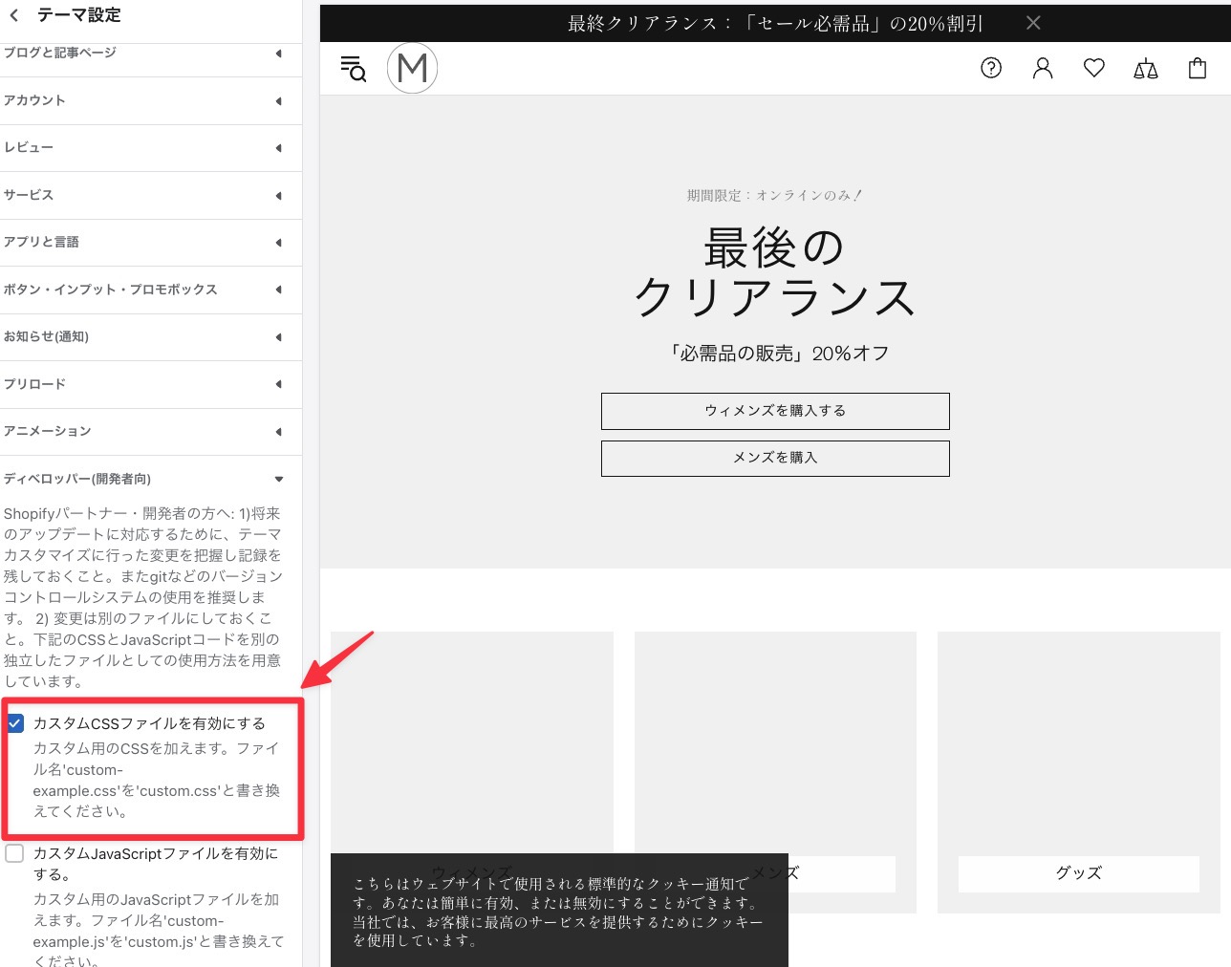Expand プリロード settings section
Viewport: 1231px width, 967px height.
pyautogui.click(x=151, y=384)
